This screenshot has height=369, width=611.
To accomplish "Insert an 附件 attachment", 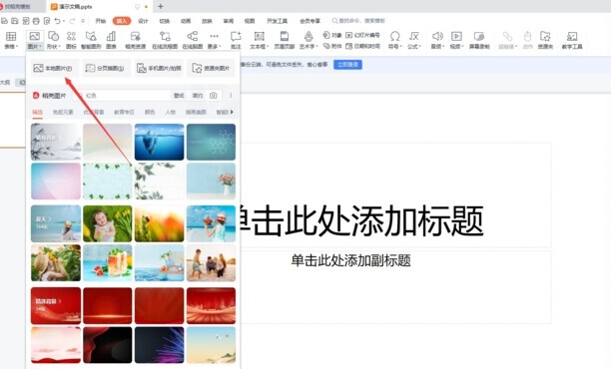I will pyautogui.click(x=332, y=46).
